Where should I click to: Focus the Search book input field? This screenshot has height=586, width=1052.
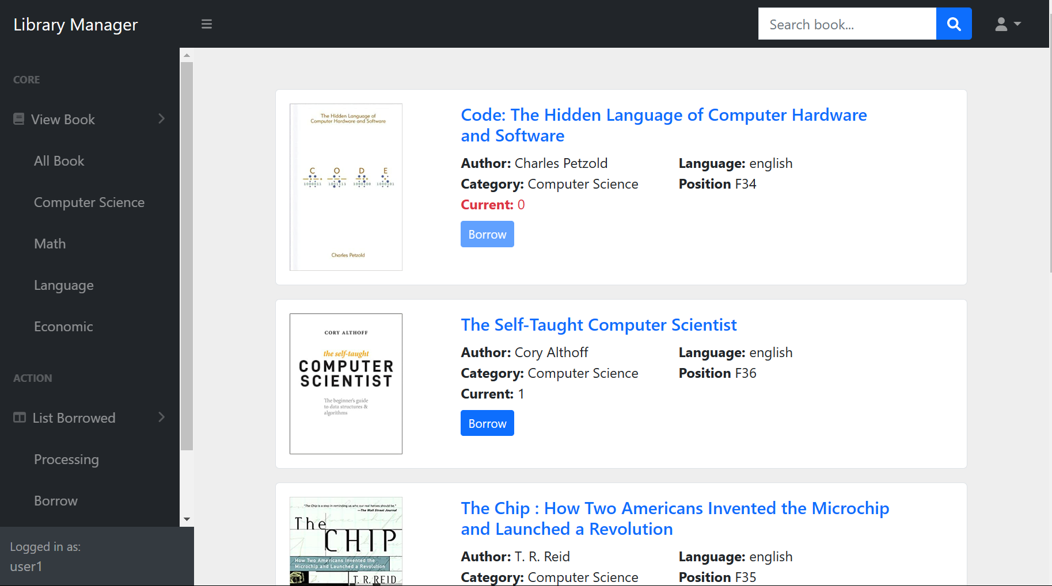tap(846, 24)
